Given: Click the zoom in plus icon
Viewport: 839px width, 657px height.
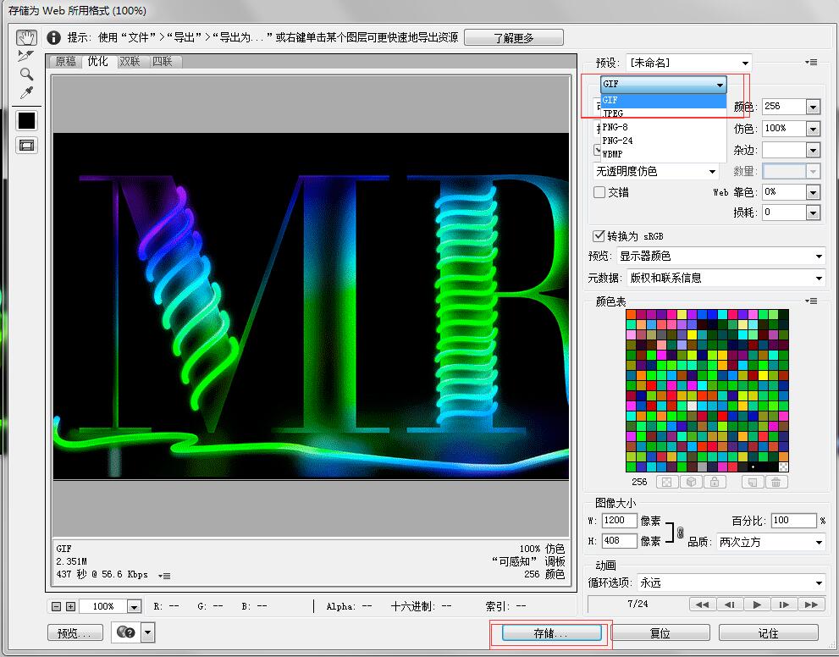Looking at the screenshot, I should tap(70, 606).
